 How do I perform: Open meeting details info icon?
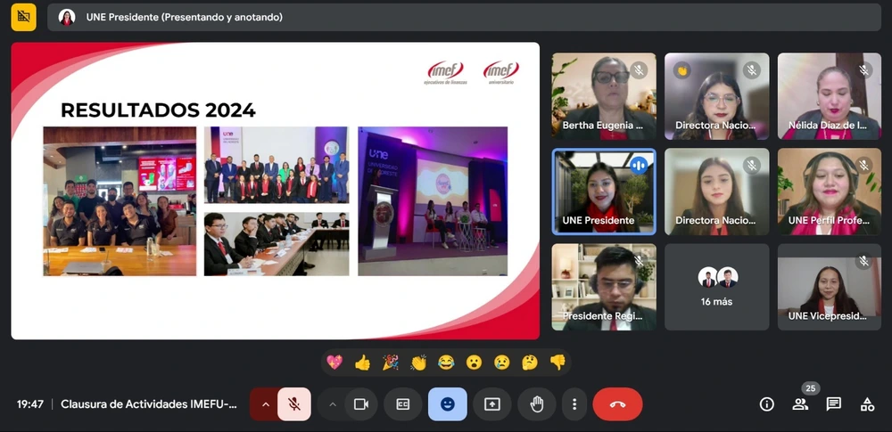[766, 403]
